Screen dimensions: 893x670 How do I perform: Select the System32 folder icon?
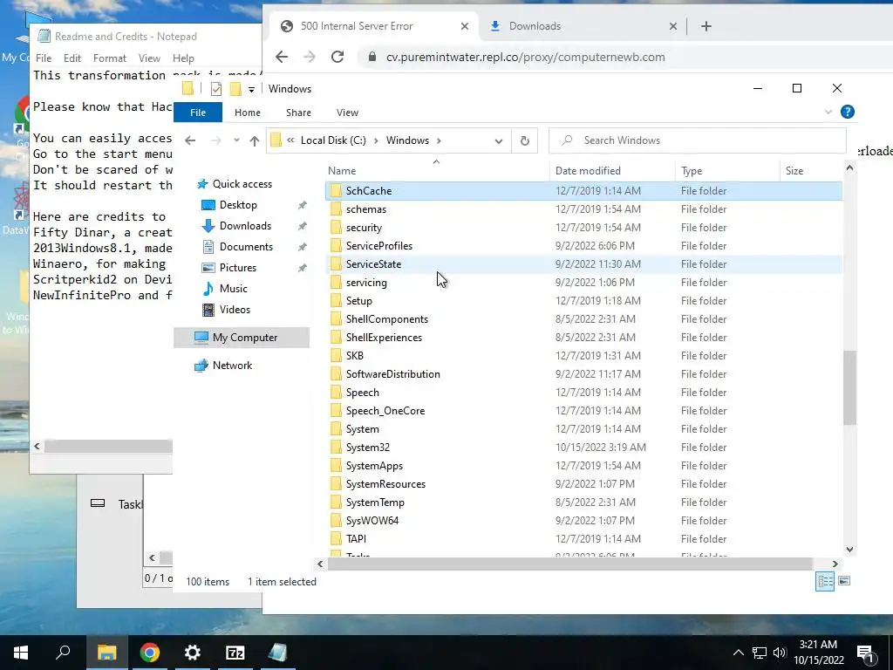click(336, 448)
